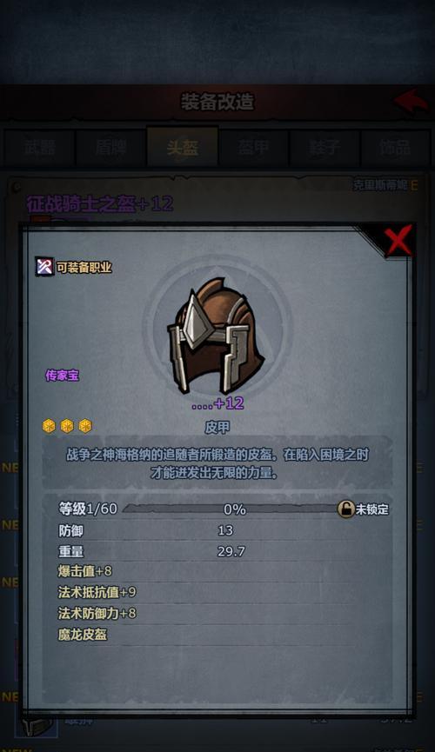Viewport: 435px width, 752px height.
Task: Select the third gold star icon
Action: (85, 426)
